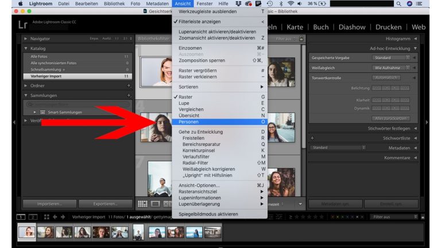The width and height of the screenshot is (441, 248).
Task: Click the main window monitor 1 button
Action: click(x=21, y=217)
